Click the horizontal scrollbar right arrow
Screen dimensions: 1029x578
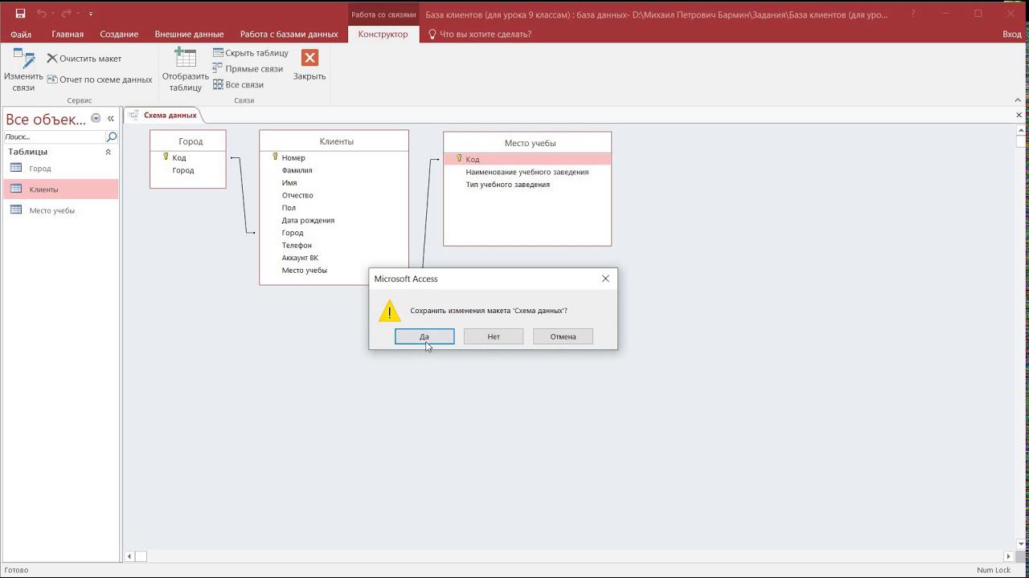click(x=1009, y=556)
